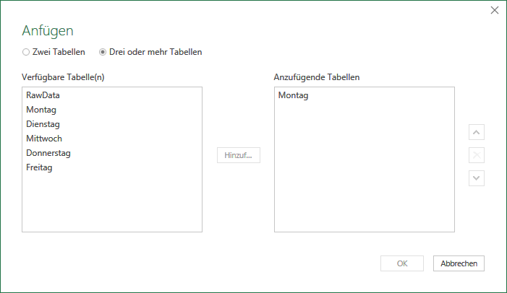
Task: Click blank area of Anzufügende Tabellen list box
Action: 365,168
